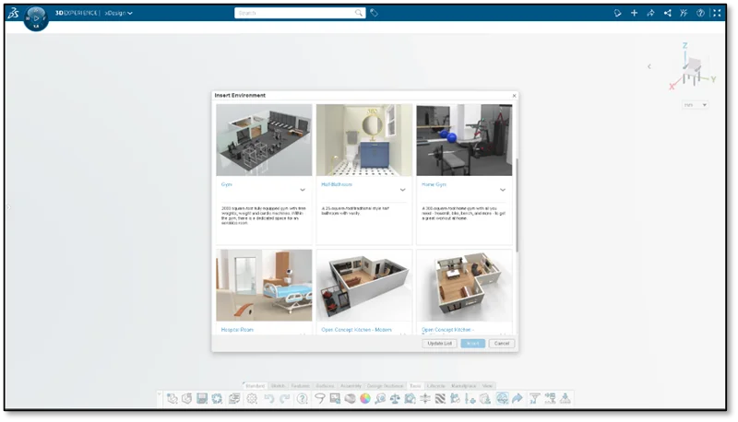Expand the Half-Bathroom description chevron
738x422 pixels.
pos(402,190)
